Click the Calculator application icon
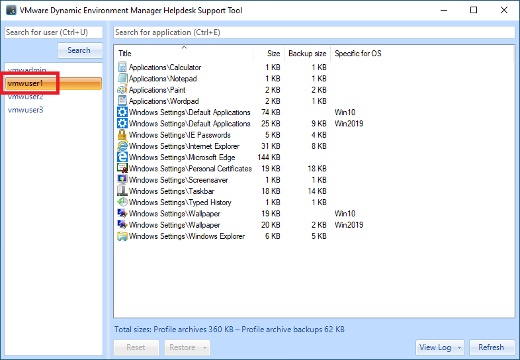 pyautogui.click(x=122, y=67)
